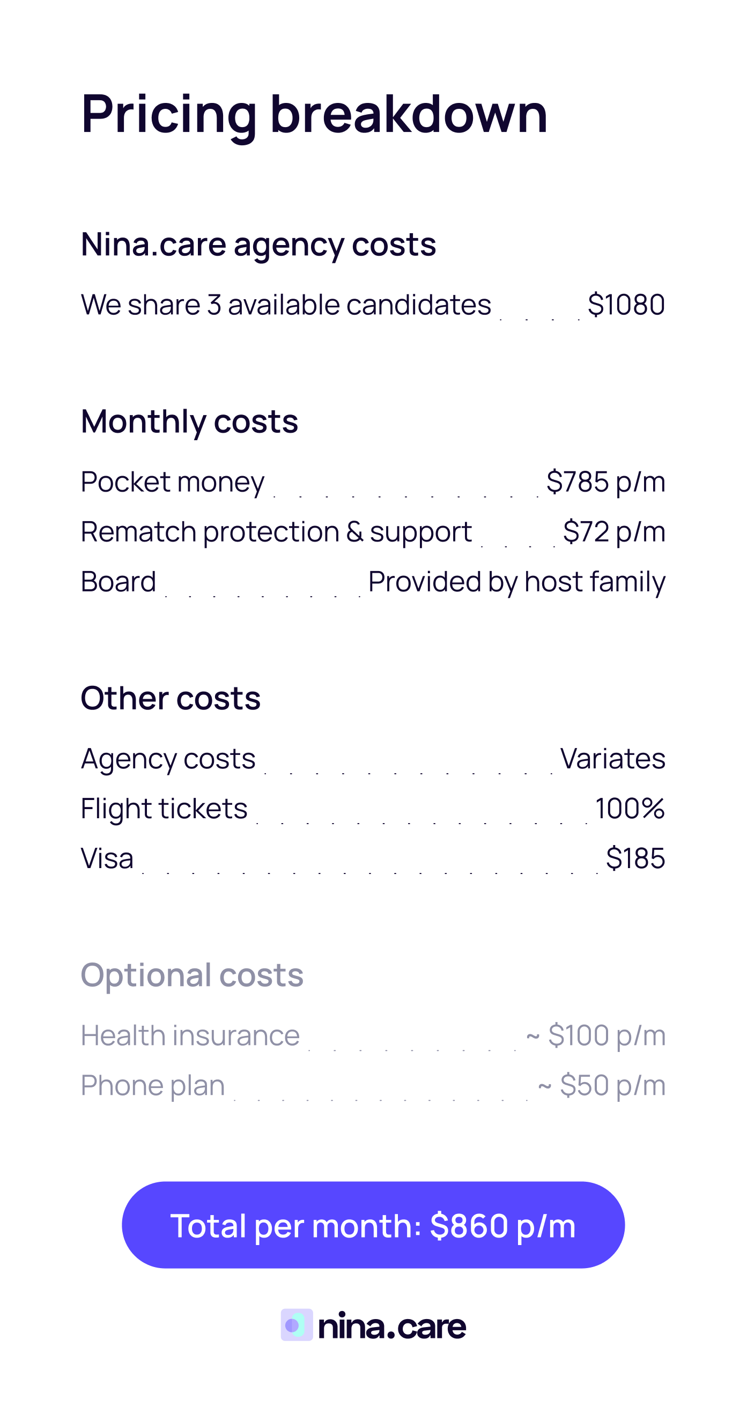747x1422 pixels.
Task: Click the Variates agency costs value
Action: click(x=612, y=759)
